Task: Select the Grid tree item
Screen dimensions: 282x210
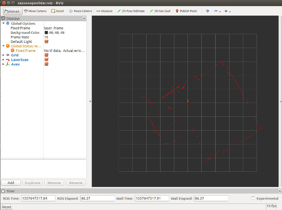Action: (x=15, y=55)
